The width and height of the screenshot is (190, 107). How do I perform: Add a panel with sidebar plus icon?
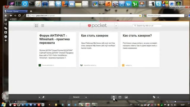click(x=6, y=40)
